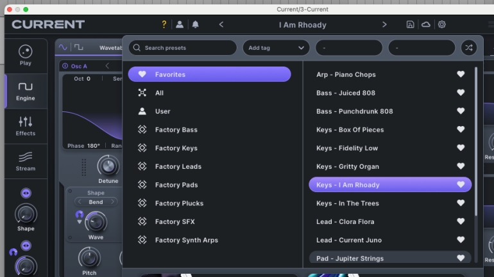494x277 pixels.
Task: Load the Keys - Gritty Organ preset
Action: click(390, 166)
